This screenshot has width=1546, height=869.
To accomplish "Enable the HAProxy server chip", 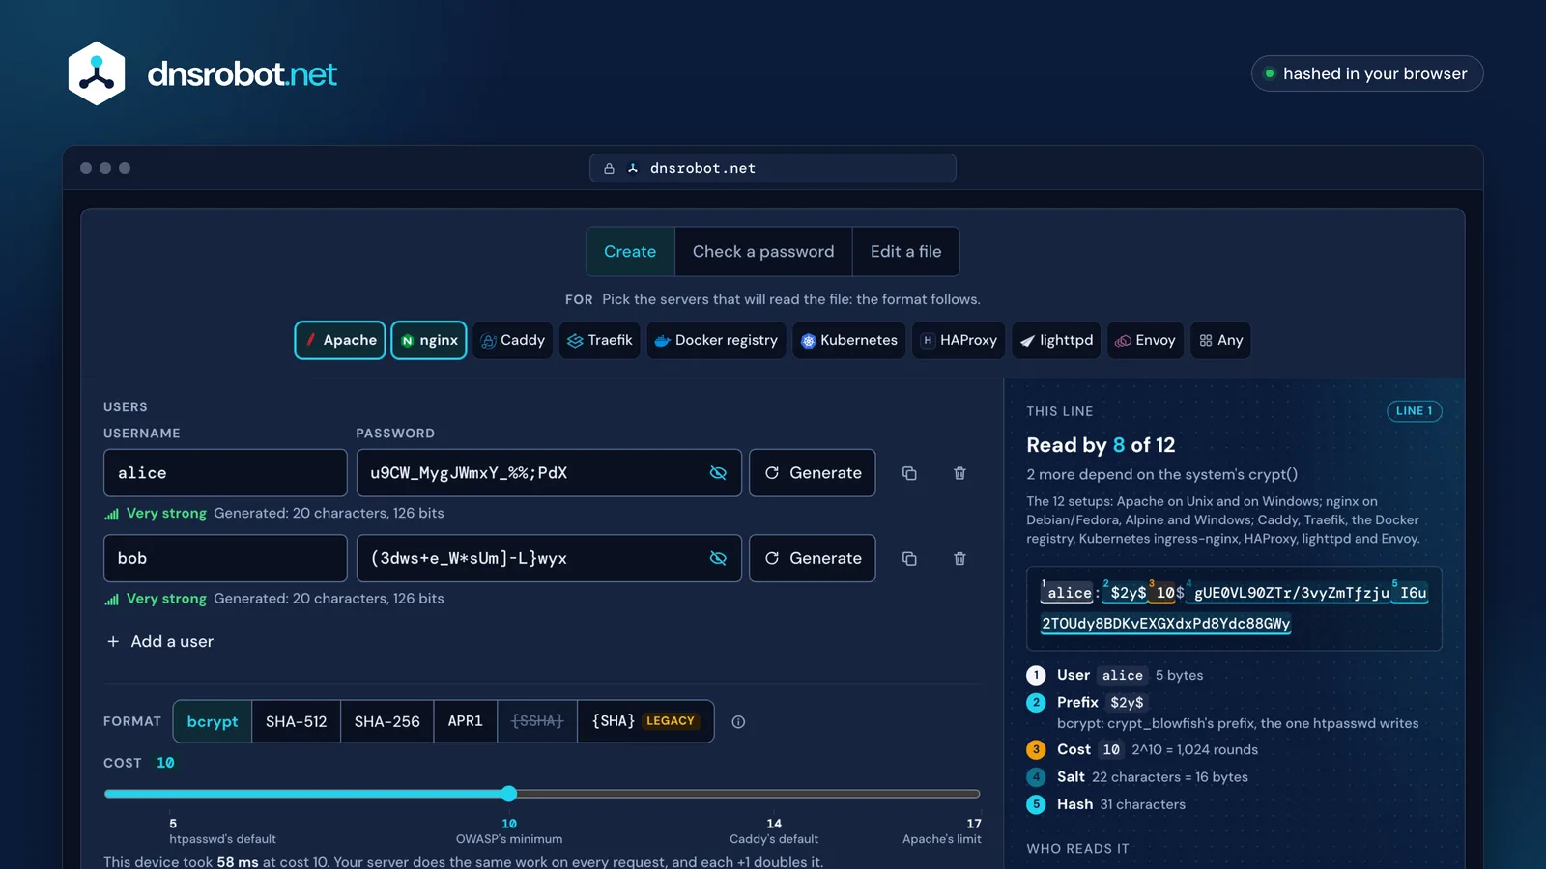I will [959, 340].
